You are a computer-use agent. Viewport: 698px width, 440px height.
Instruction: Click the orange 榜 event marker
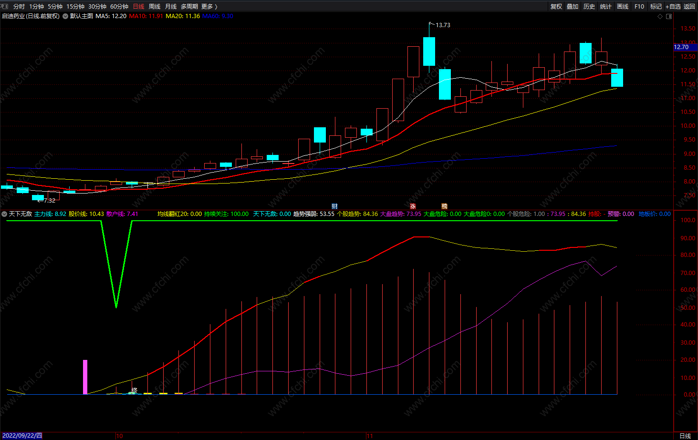click(444, 206)
